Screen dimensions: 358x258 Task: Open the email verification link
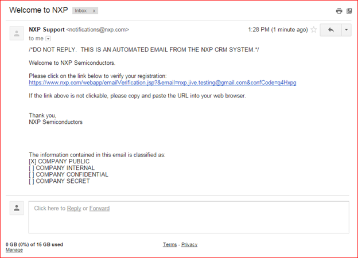point(162,83)
